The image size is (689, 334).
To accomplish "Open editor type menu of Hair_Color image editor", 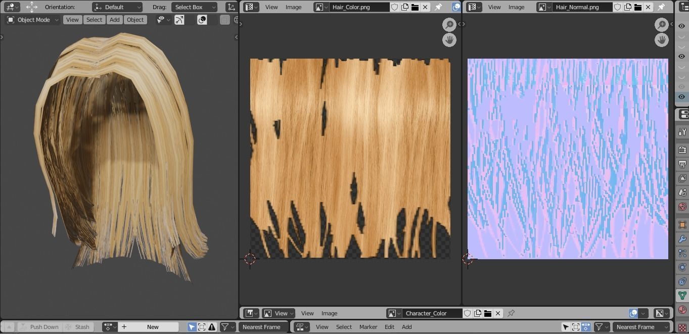I will click(251, 7).
